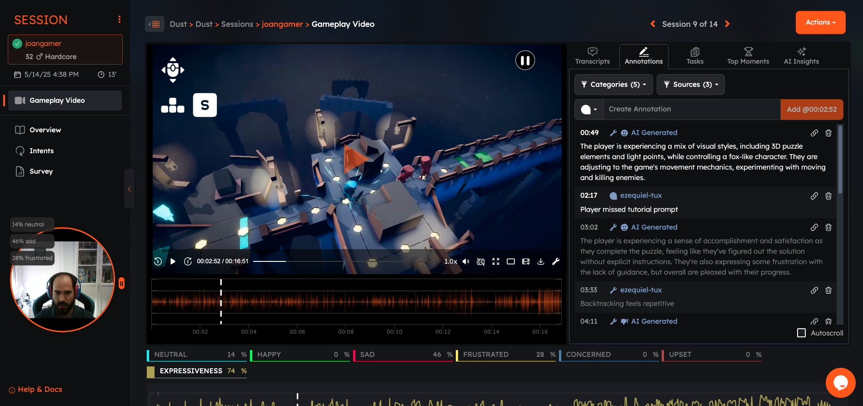Seek on the video progress bar
The height and width of the screenshot is (406, 863).
click(345, 261)
